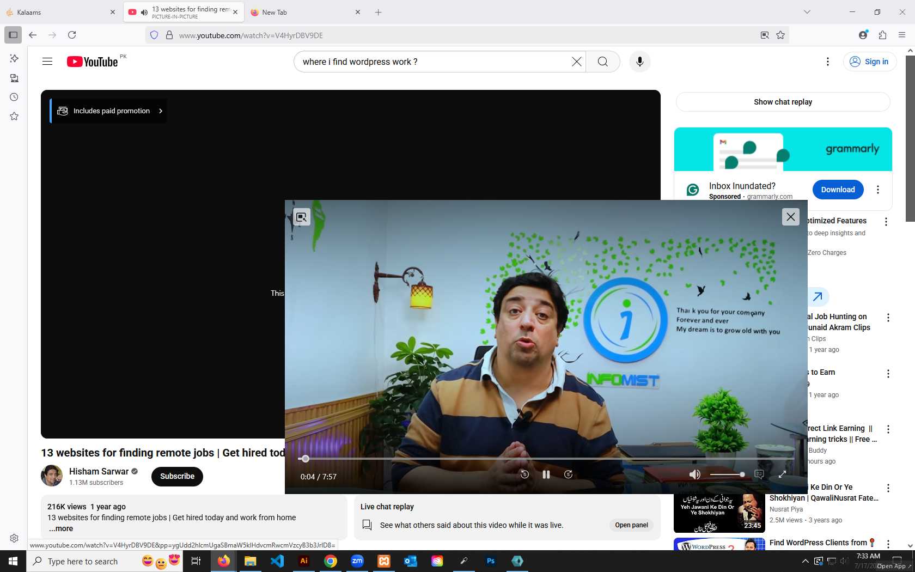Open the Firefox extensions puzzle icon
This screenshot has height=572, width=915.
coord(882,35)
